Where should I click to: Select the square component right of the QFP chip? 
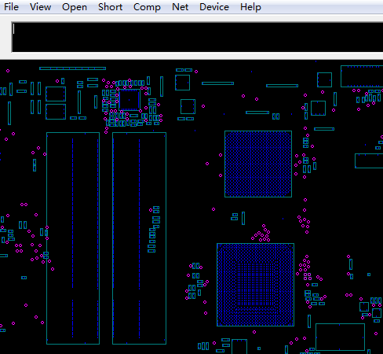point(188,106)
